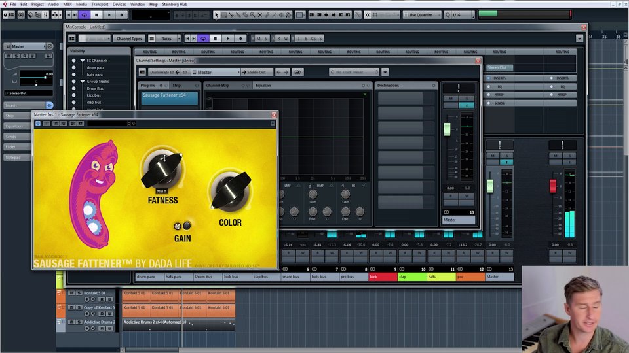Screen dimensions: 629x353
Task: Click Inspector Stereo Out output field
Action: (28, 93)
